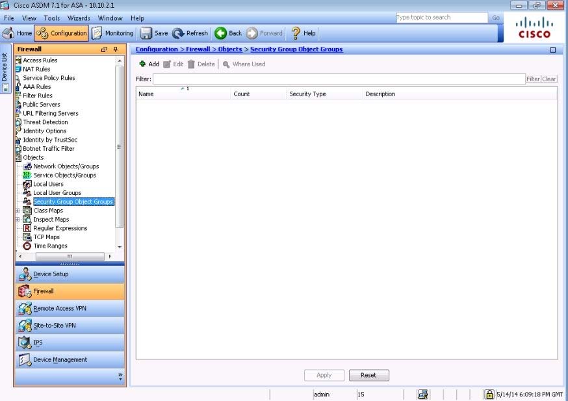
Task: Click the Objects tree node
Action: point(33,157)
